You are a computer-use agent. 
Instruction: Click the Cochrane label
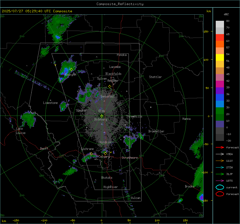point(87,149)
